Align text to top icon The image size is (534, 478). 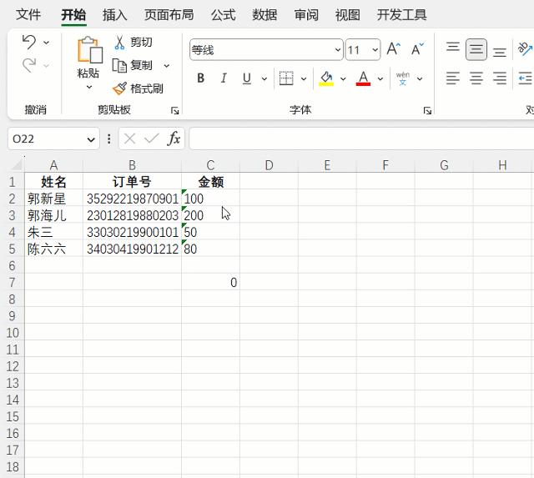coord(453,48)
